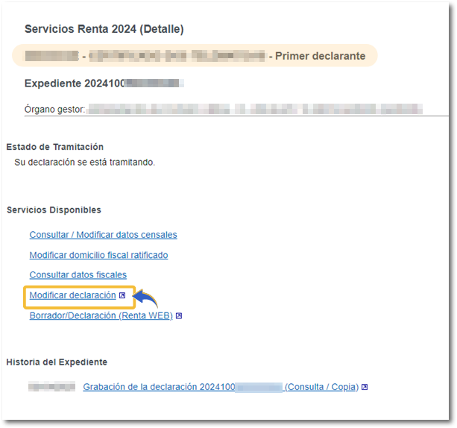This screenshot has width=457, height=428.
Task: Click 'Su declaración se está tramitando' status text
Action: point(84,162)
